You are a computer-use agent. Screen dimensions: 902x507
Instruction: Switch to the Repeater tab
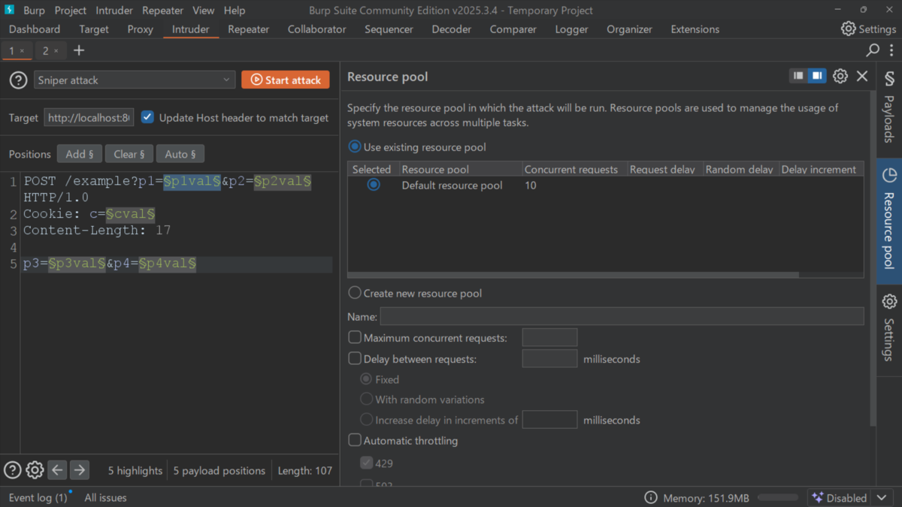pos(248,29)
